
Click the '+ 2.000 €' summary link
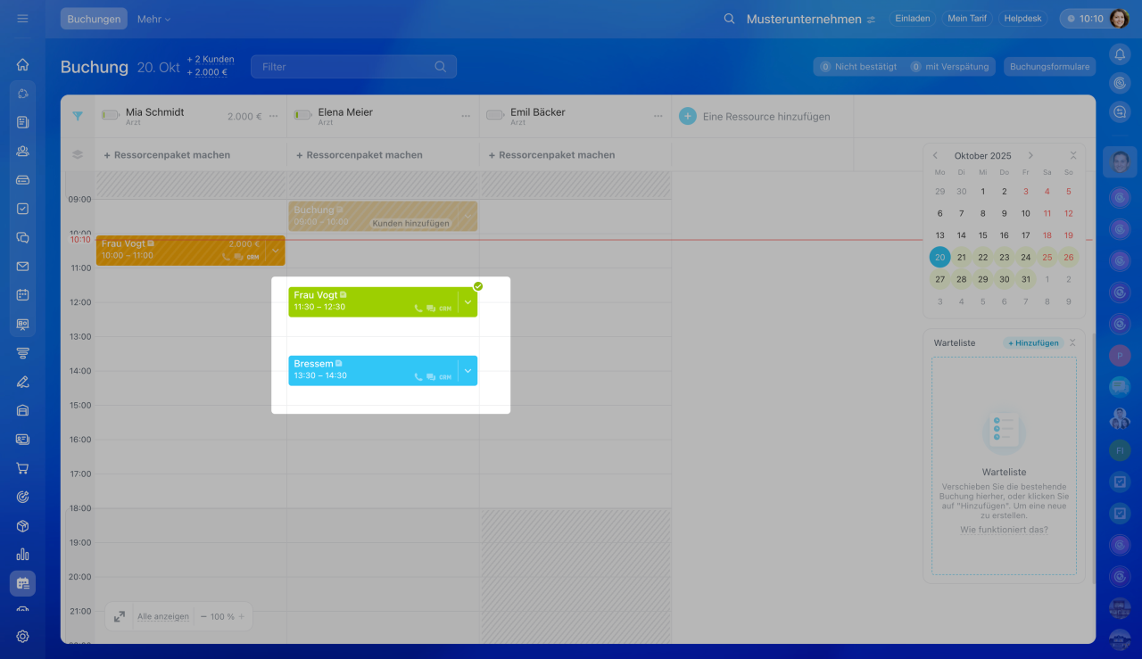[x=207, y=73]
